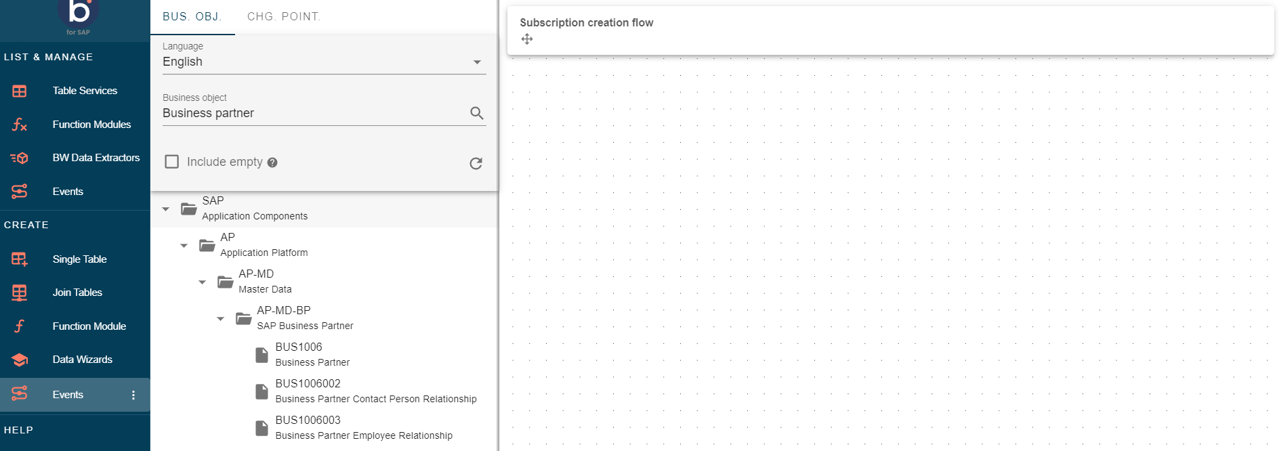This screenshot has width=1279, height=451.
Task: Open BW Data Extractors in sidebar
Action: pos(96,158)
